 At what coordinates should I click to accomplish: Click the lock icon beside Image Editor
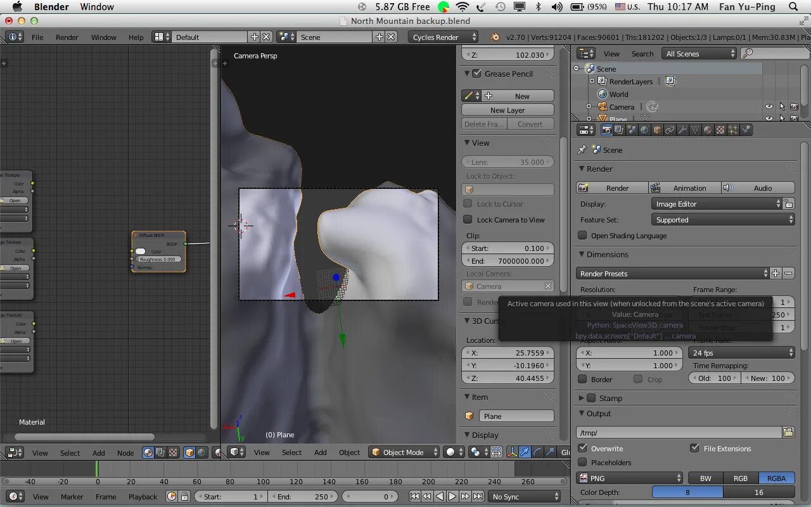click(788, 204)
